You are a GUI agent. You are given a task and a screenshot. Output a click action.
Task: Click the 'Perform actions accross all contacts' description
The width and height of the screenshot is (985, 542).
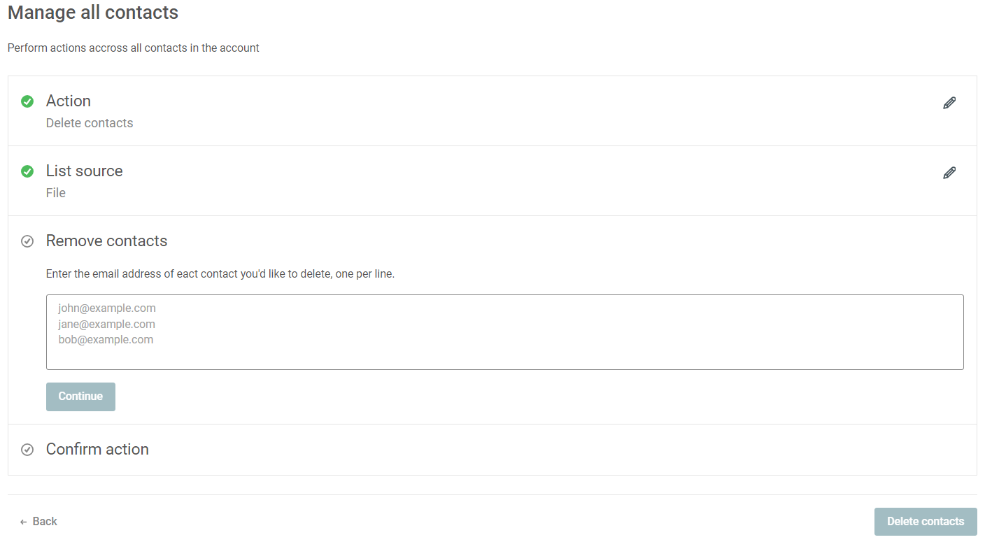click(x=134, y=48)
